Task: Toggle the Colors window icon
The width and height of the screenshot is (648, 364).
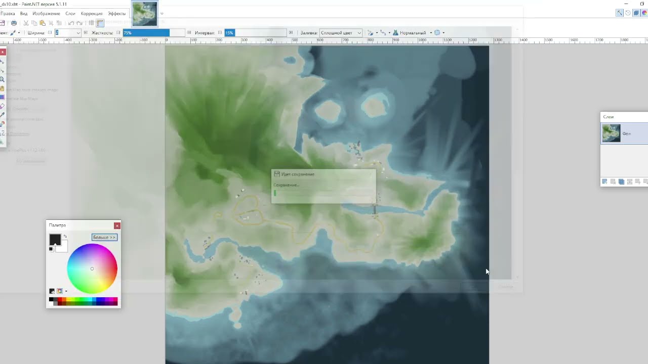Action: click(x=644, y=13)
